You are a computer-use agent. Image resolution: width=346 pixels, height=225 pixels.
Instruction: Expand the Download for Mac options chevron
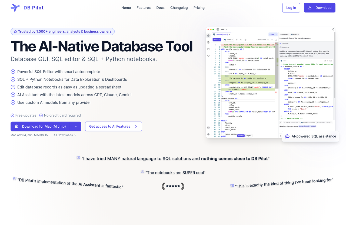(76, 126)
